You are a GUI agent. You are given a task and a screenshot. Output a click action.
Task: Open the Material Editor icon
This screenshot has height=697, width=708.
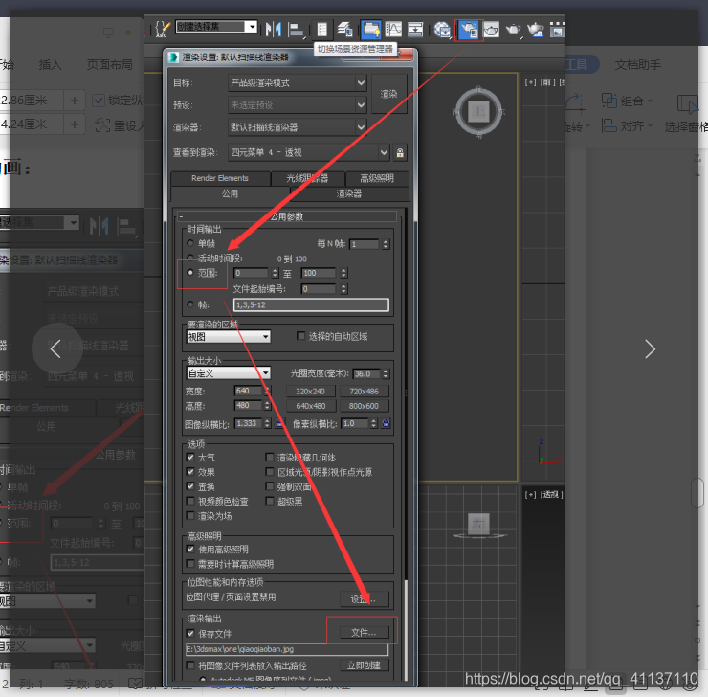(442, 30)
